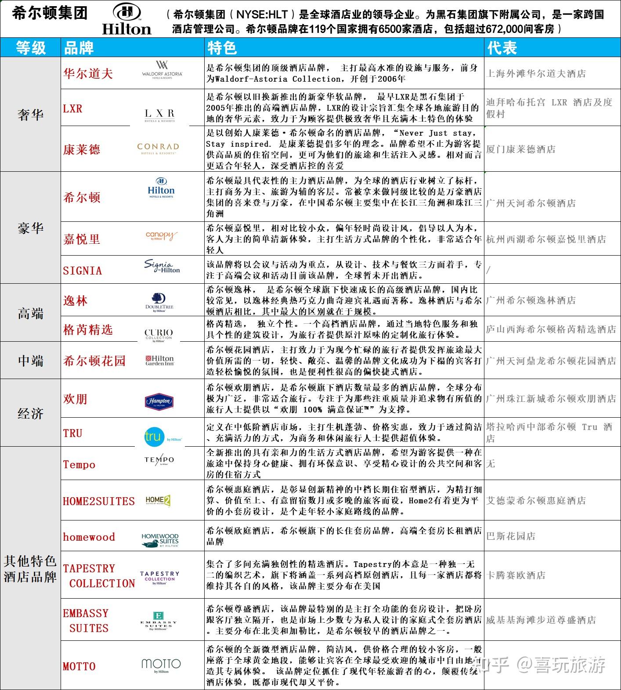Click the red TAPESTRY COLLECTION brand name
Screen dimensions: 621x690
click(99, 576)
